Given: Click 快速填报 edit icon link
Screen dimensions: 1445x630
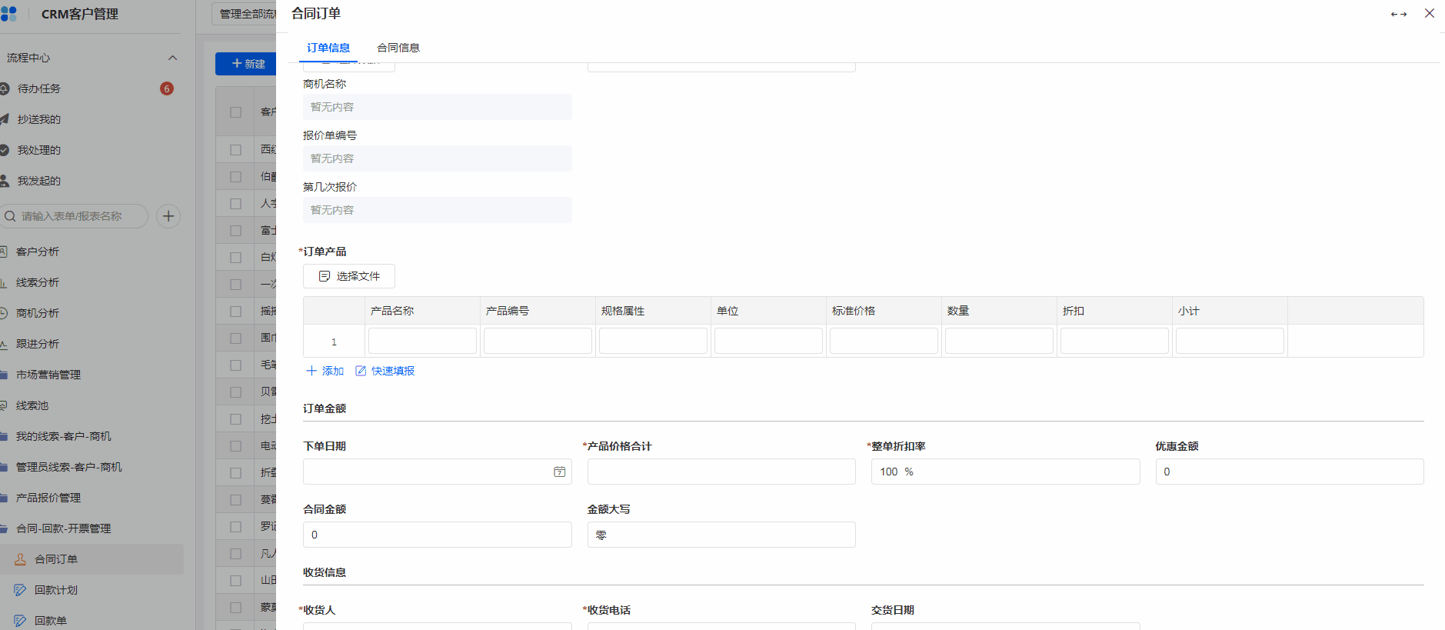Looking at the screenshot, I should click(385, 371).
